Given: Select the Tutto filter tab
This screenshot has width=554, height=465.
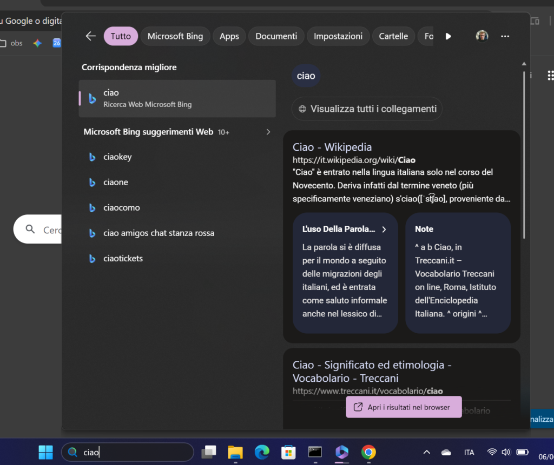Looking at the screenshot, I should (121, 36).
